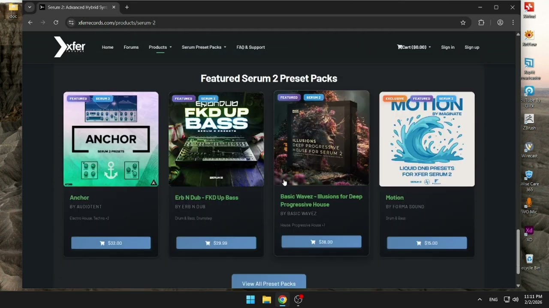Click Chrome icon in taskbar
Image resolution: width=549 pixels, height=308 pixels.
coord(282,299)
